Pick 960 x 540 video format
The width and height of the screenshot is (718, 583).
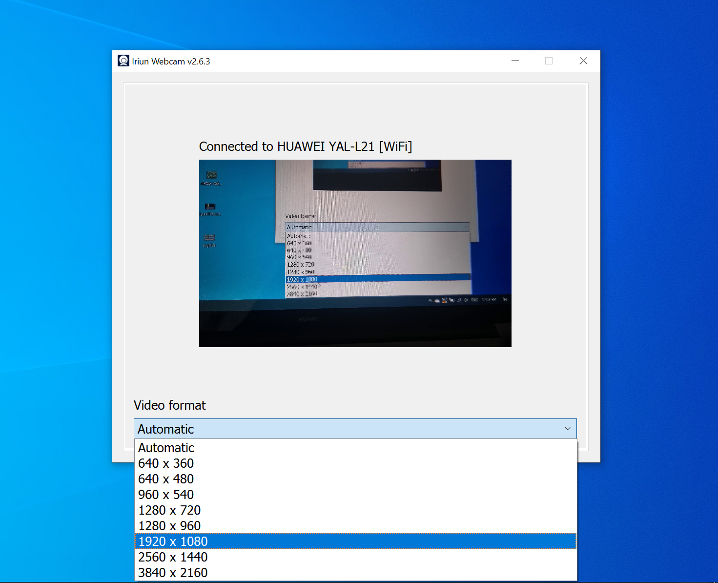[356, 495]
